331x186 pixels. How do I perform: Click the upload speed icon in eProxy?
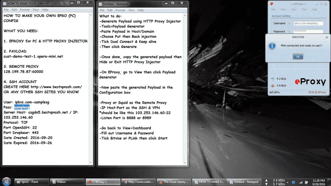[273, 85]
